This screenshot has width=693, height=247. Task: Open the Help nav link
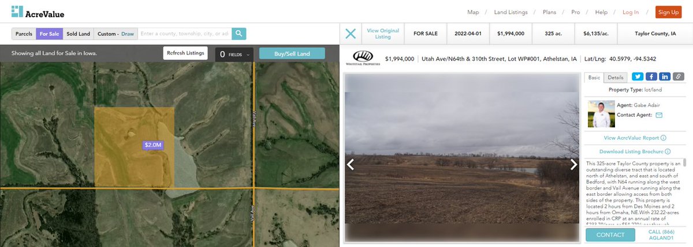coord(601,12)
